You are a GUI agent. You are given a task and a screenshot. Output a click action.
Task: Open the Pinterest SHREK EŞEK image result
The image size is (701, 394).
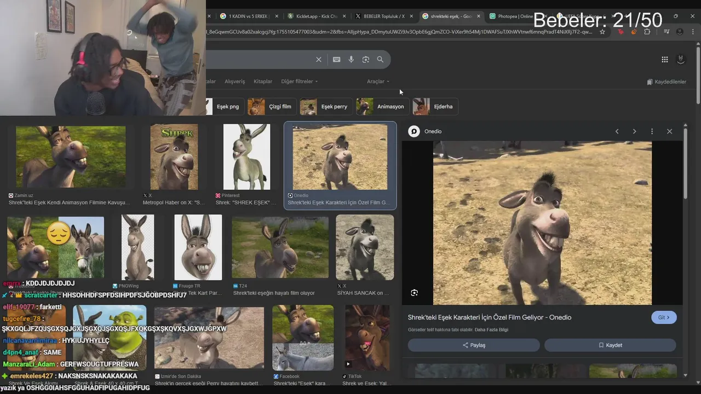(x=246, y=157)
